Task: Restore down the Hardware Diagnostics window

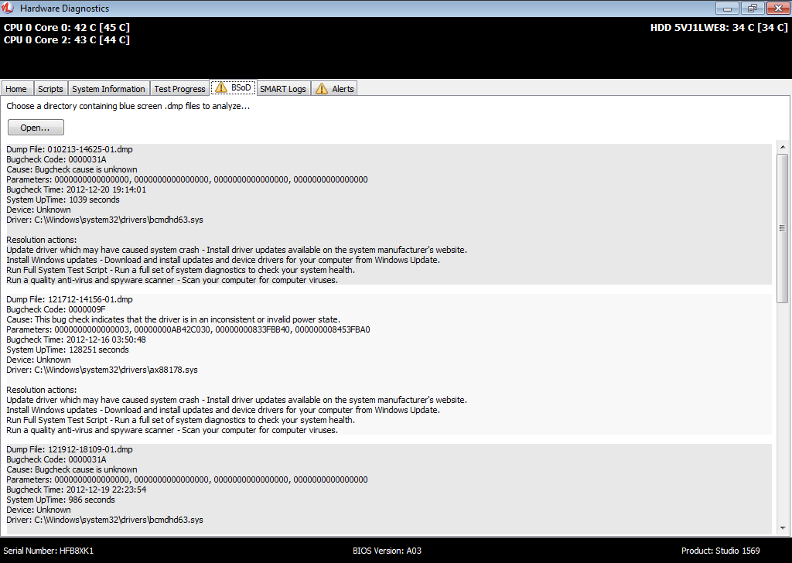Action: point(750,9)
